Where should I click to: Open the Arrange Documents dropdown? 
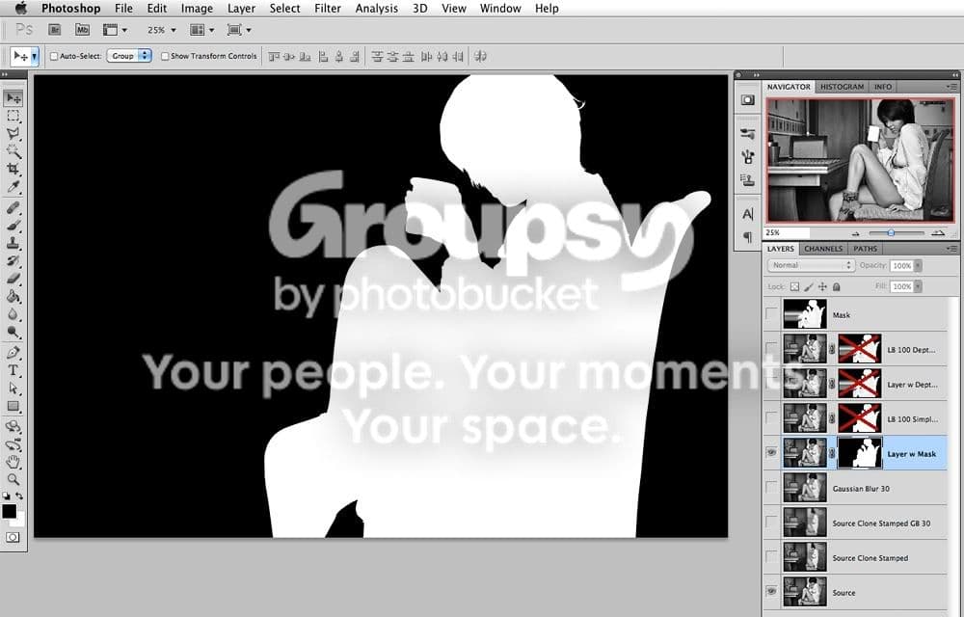[202, 30]
